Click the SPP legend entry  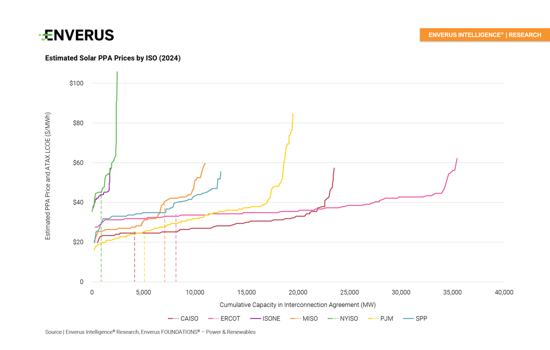click(x=415, y=319)
